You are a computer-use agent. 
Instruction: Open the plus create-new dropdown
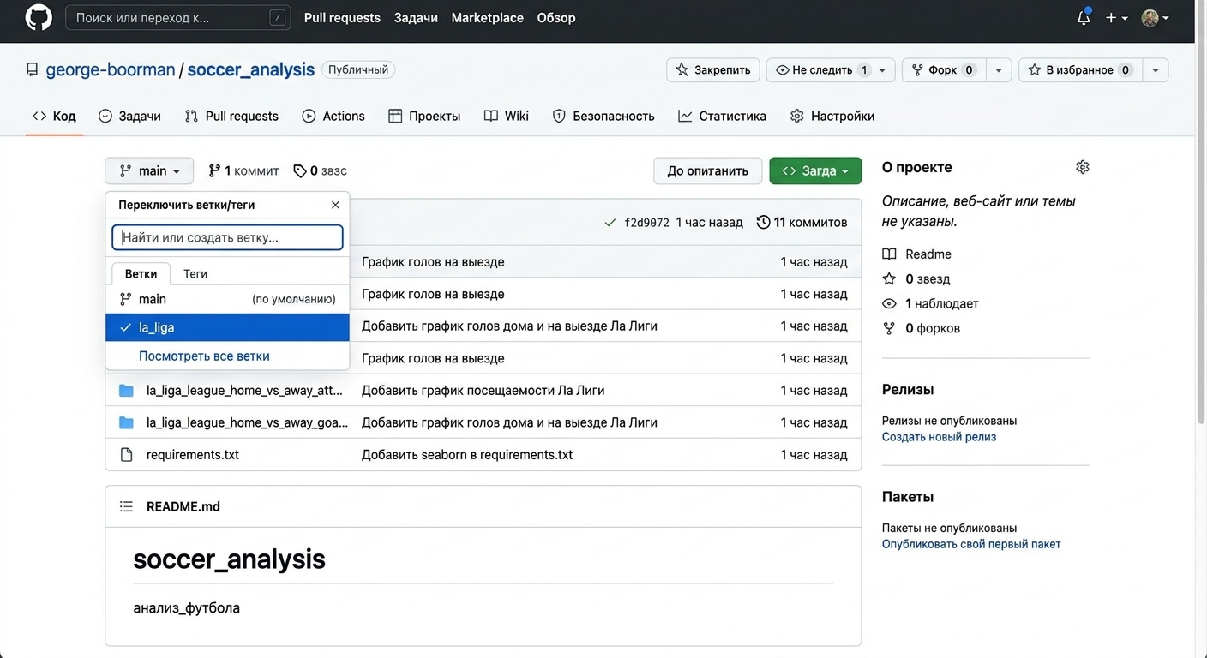coord(1116,18)
